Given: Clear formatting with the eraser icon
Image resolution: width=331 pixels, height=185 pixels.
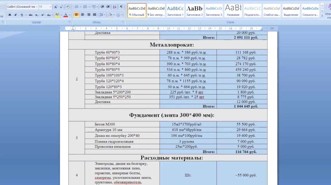Looking at the screenshot, I should [68, 7].
